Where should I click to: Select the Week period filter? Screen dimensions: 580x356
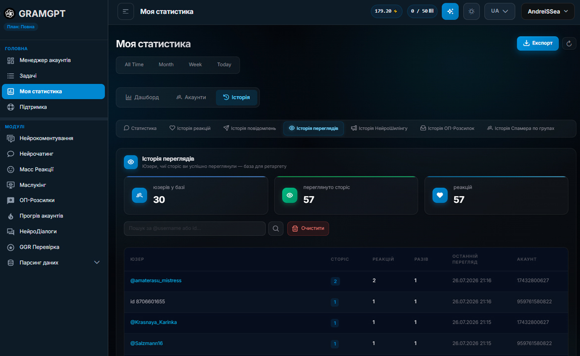click(x=195, y=65)
